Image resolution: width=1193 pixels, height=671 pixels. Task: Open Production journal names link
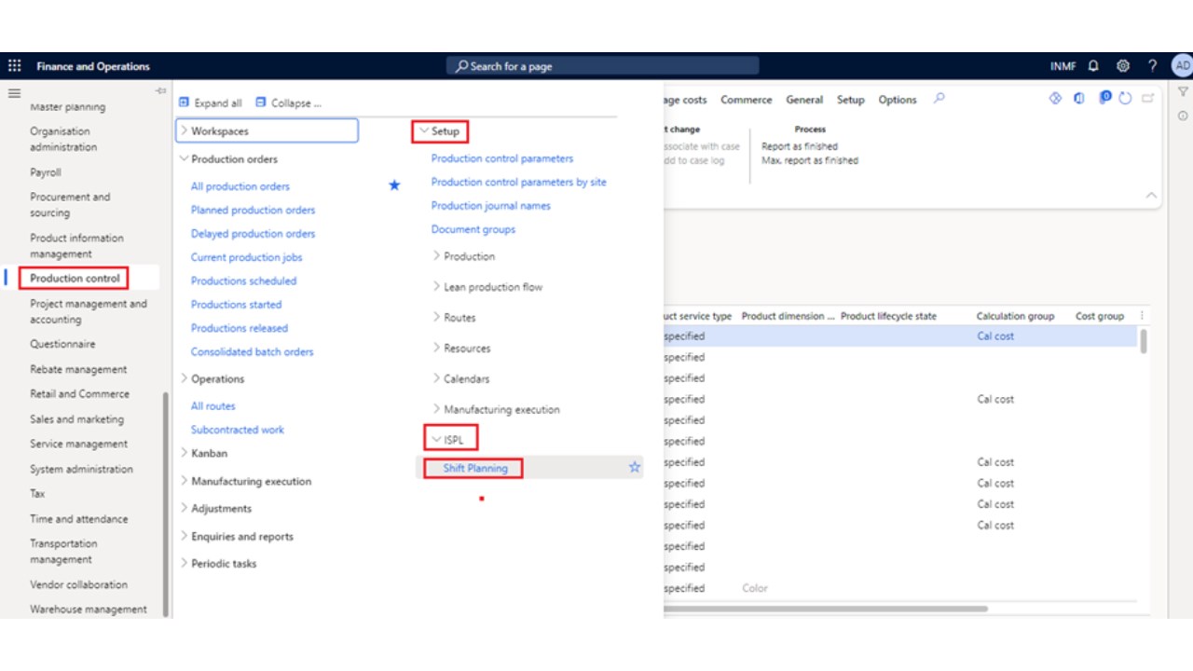pyautogui.click(x=491, y=205)
